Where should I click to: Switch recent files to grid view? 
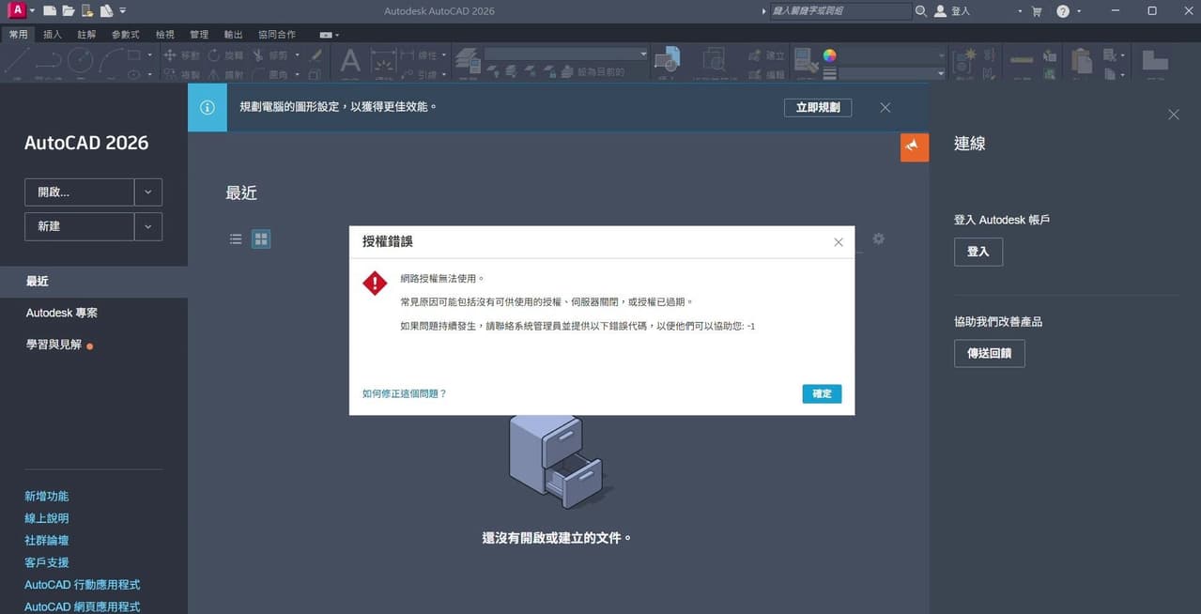261,239
